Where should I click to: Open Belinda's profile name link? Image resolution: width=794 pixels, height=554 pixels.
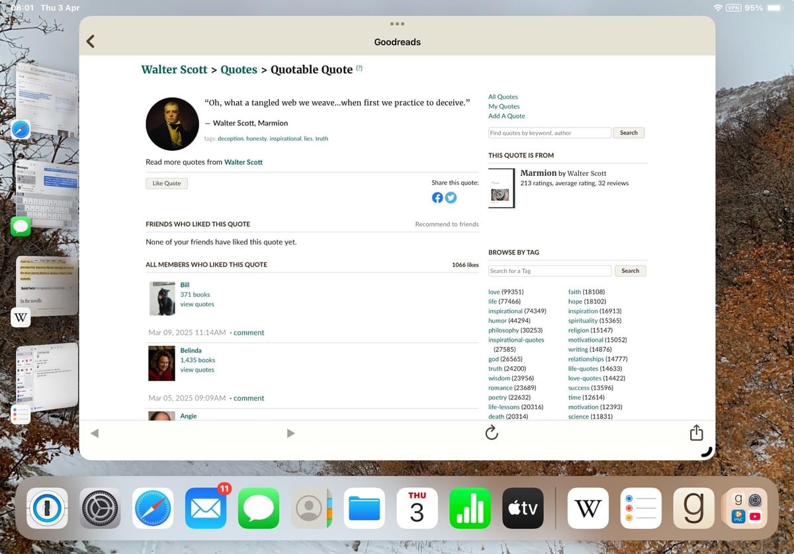191,350
